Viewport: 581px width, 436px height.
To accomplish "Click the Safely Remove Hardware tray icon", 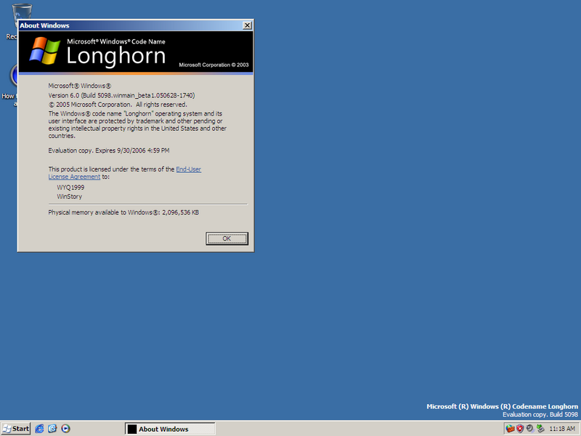I will pos(540,429).
